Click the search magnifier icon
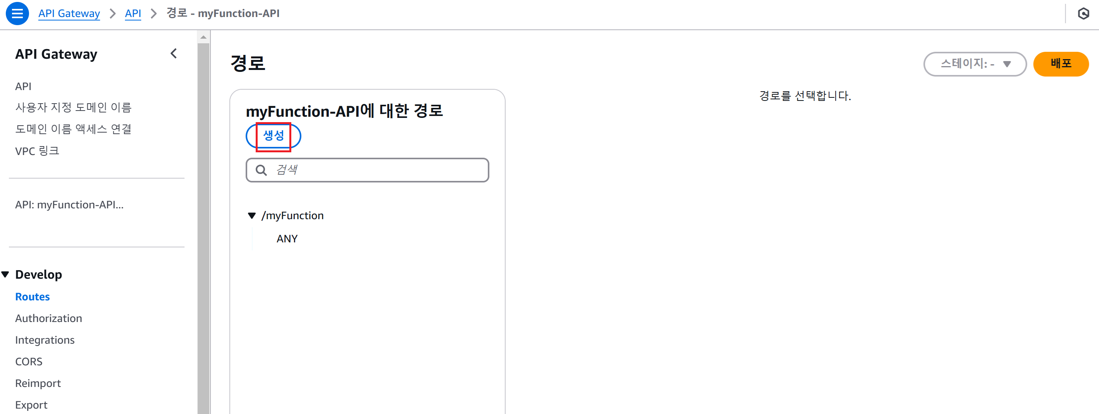Image resolution: width=1099 pixels, height=414 pixels. pyautogui.click(x=261, y=170)
